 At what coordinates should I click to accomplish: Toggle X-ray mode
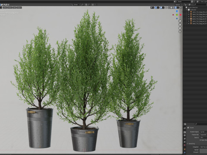[166, 7]
